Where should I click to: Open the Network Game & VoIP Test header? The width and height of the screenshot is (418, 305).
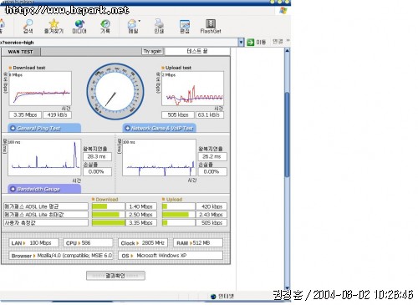(x=160, y=128)
